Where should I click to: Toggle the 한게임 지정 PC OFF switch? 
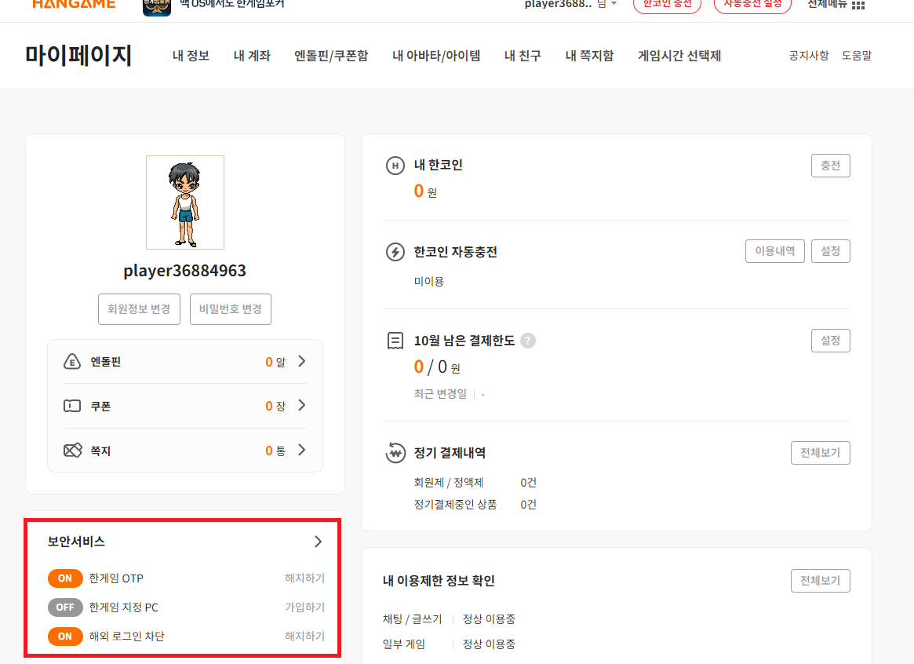[x=65, y=607]
